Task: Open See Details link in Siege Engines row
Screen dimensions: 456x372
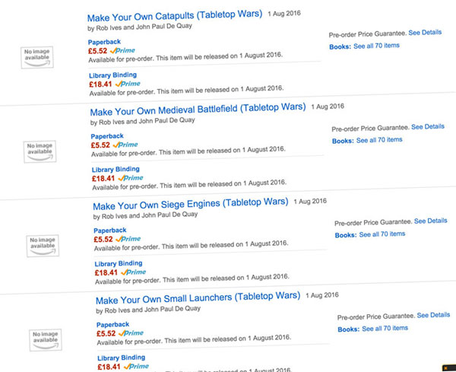Action: (x=431, y=221)
